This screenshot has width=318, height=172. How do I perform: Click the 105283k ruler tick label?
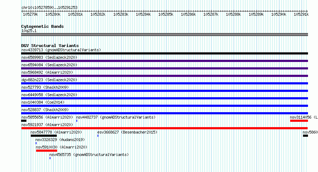(121, 14)
